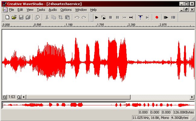Click the Paste clipboard icon
The image size is (196, 121).
point(68,18)
